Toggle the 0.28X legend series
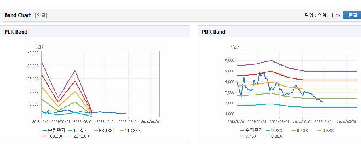This screenshot has width=361, height=144. [x=274, y=131]
